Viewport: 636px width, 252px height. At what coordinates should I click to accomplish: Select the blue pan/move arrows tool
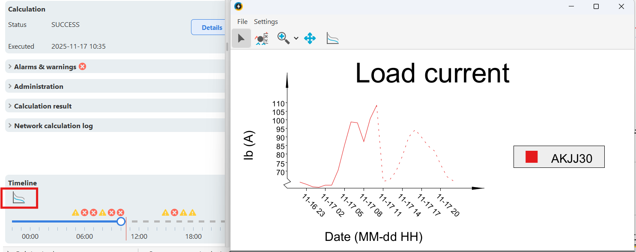[310, 38]
